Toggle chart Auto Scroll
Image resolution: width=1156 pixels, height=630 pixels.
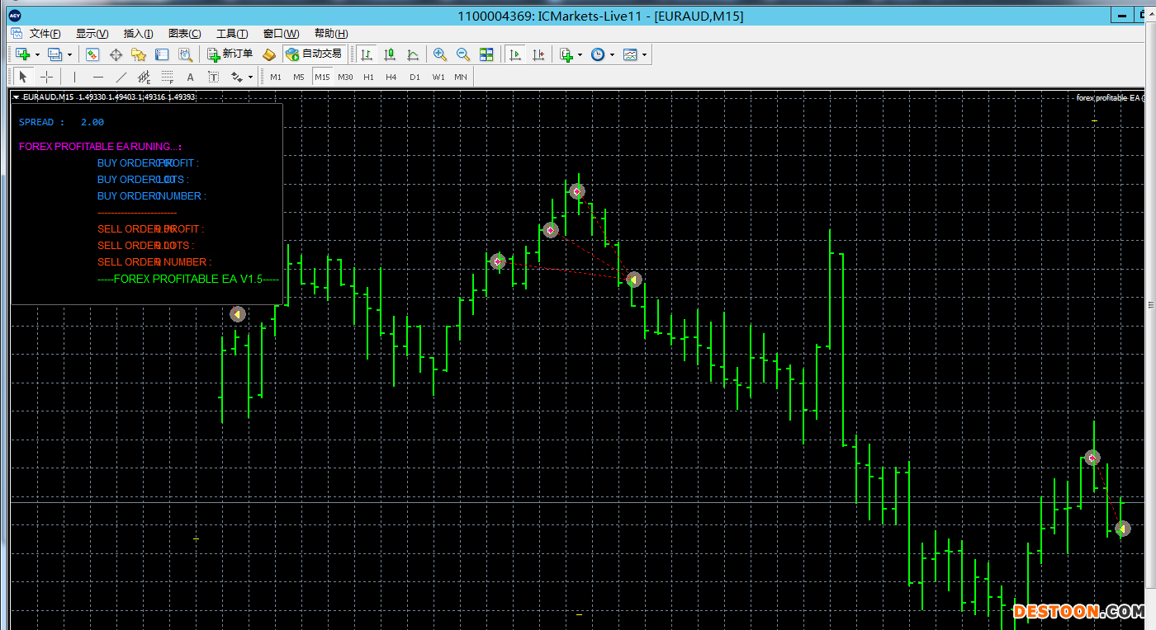515,54
